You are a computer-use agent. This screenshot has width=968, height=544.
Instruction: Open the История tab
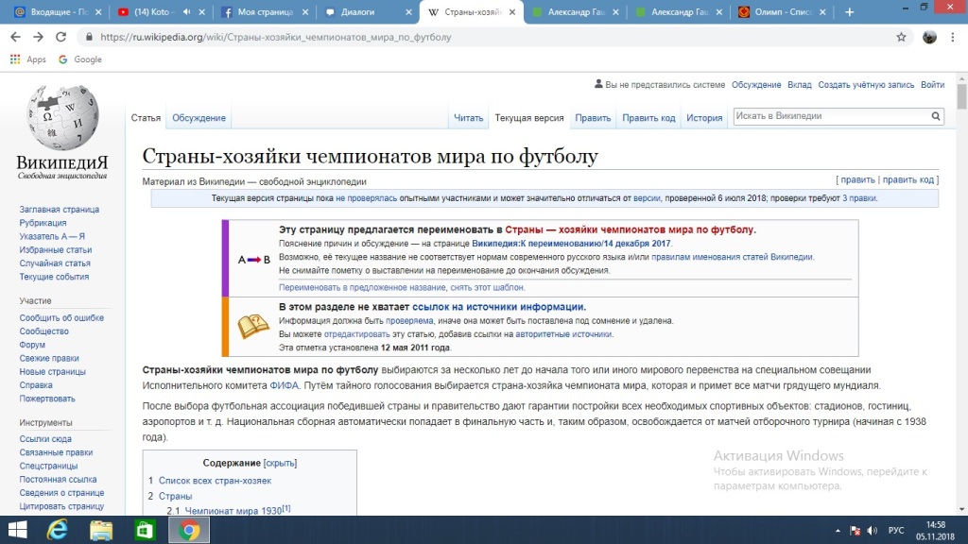pos(704,118)
